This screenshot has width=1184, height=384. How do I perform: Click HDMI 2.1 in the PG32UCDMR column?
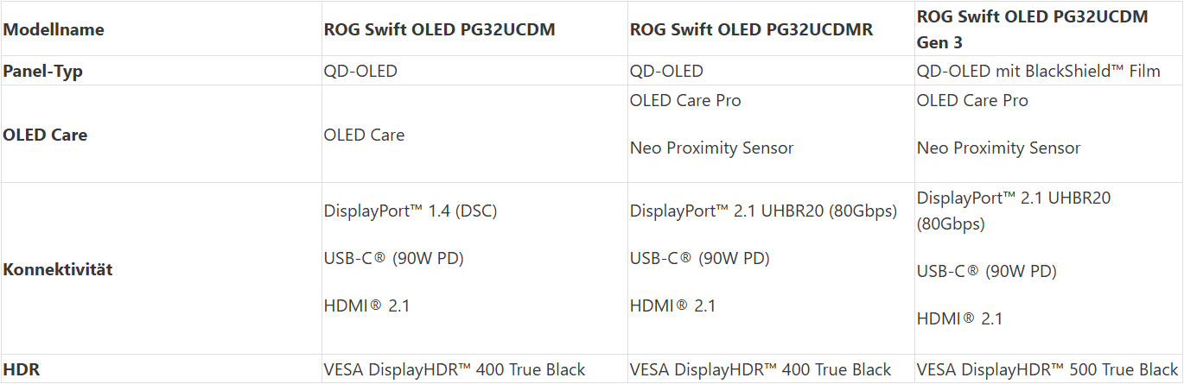(x=672, y=305)
